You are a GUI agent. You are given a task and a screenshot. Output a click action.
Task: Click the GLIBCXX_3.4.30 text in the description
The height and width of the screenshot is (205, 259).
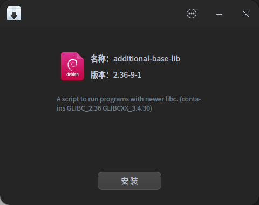click(127, 108)
